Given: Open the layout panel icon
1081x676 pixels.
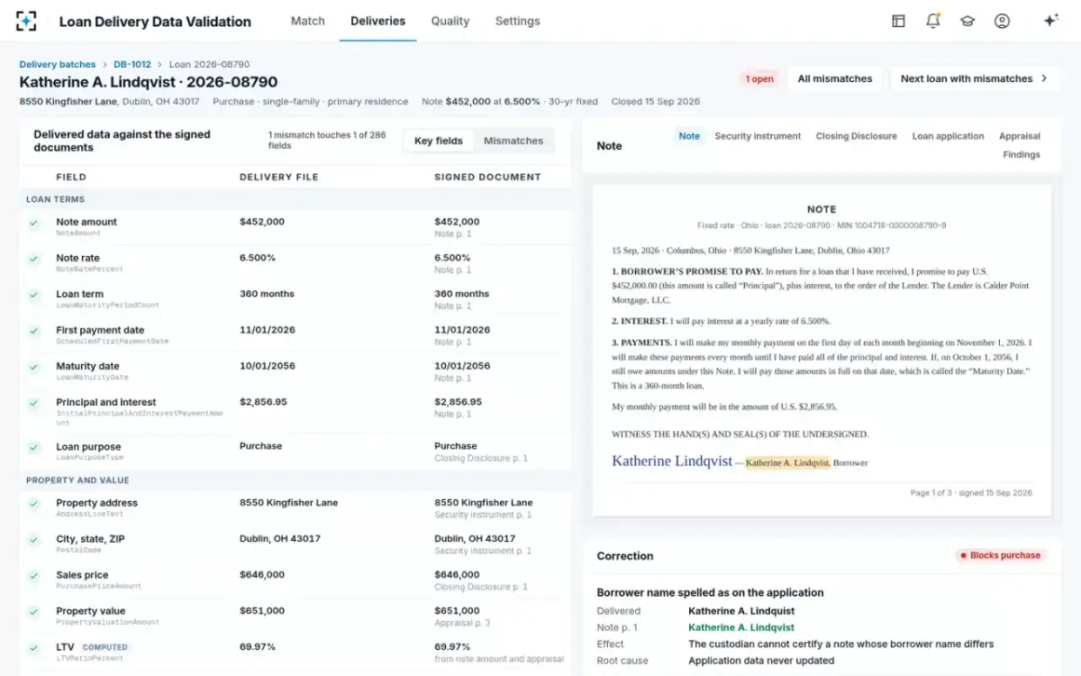Looking at the screenshot, I should click(898, 21).
